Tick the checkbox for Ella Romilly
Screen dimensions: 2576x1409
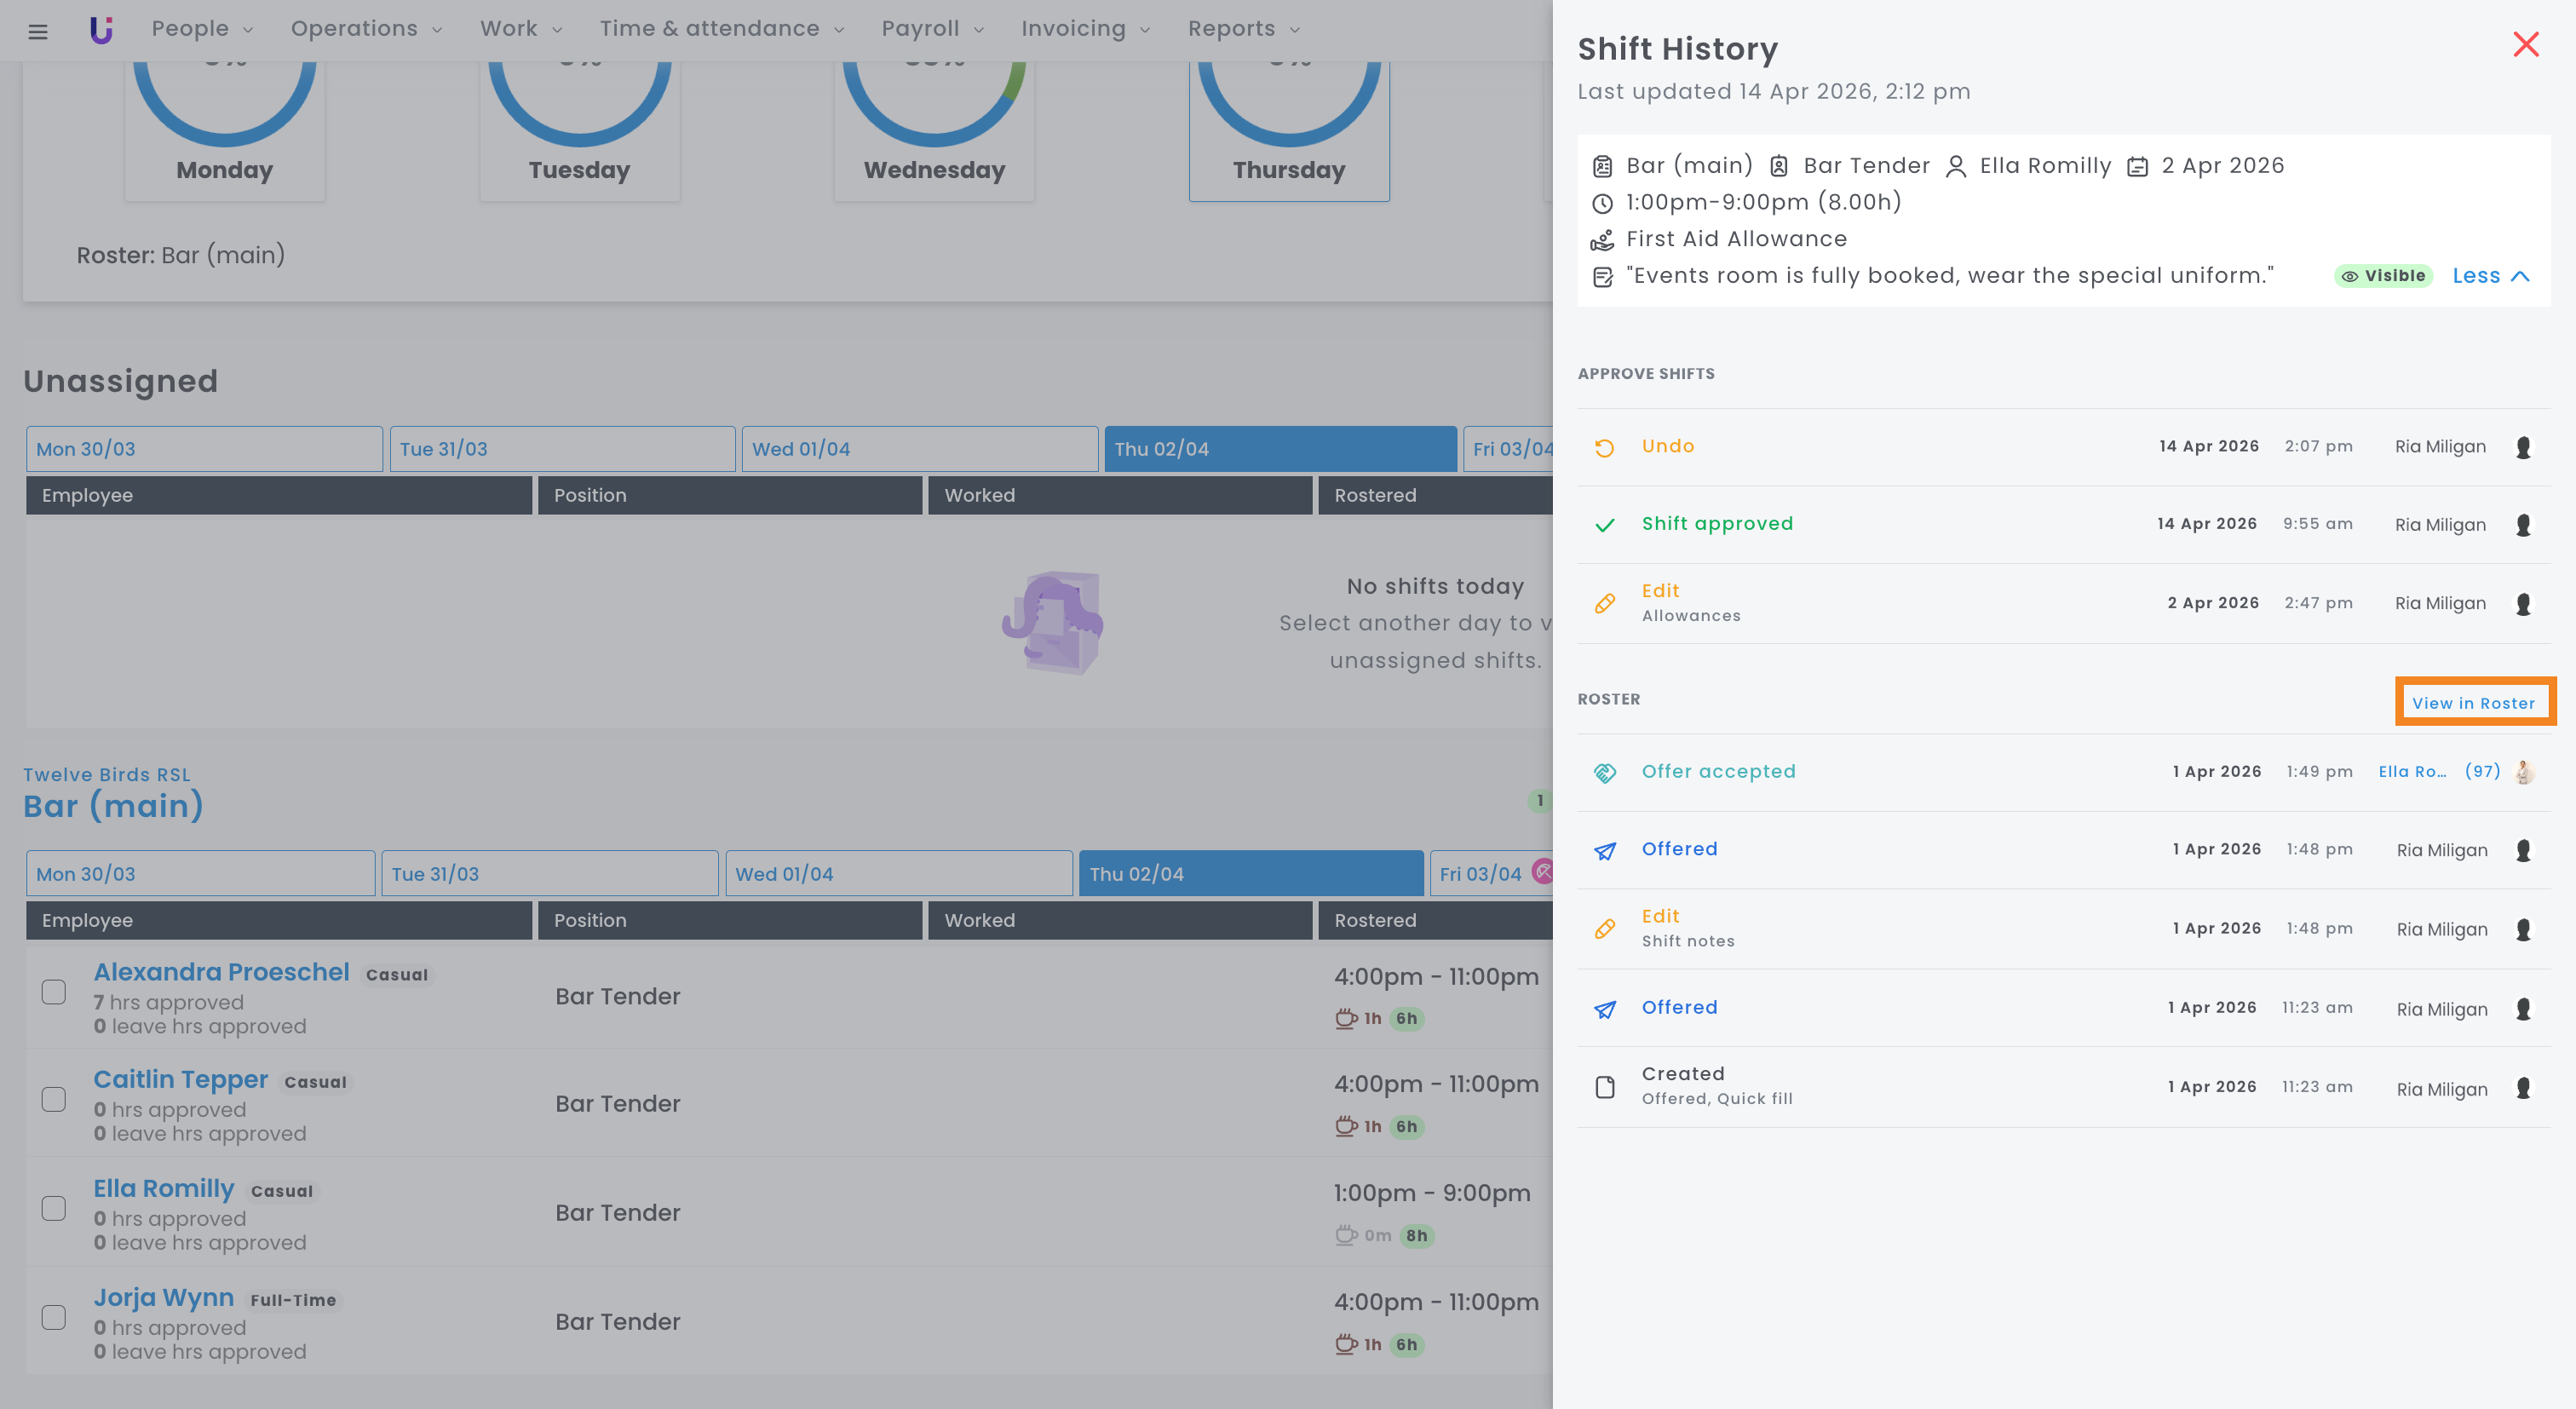(x=54, y=1208)
